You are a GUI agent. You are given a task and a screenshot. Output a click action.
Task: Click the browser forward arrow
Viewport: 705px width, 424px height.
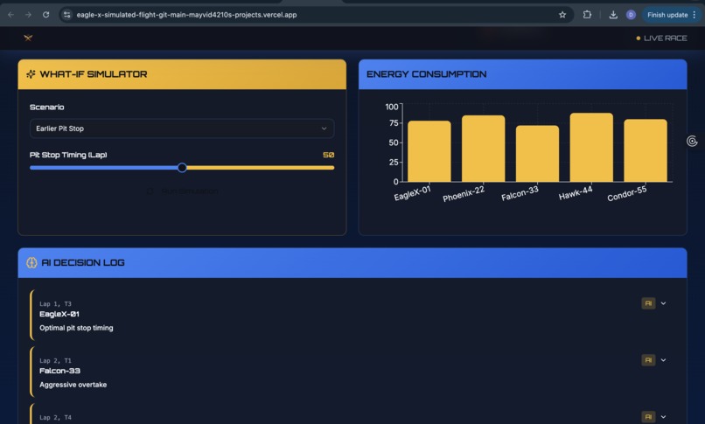(28, 15)
